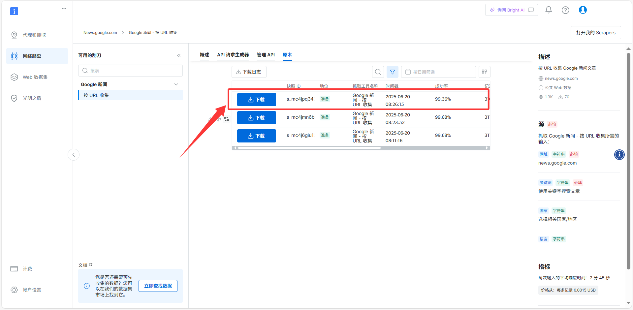Select 网络爬虫 in the sidebar
The image size is (633, 310).
tap(37, 56)
